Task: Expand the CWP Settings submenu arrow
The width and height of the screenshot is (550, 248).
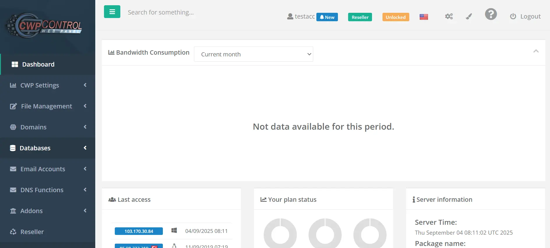Action: pyautogui.click(x=85, y=85)
